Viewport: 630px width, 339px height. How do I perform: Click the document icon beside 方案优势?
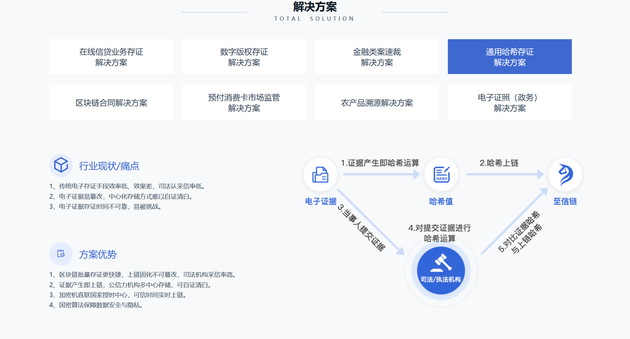point(61,254)
